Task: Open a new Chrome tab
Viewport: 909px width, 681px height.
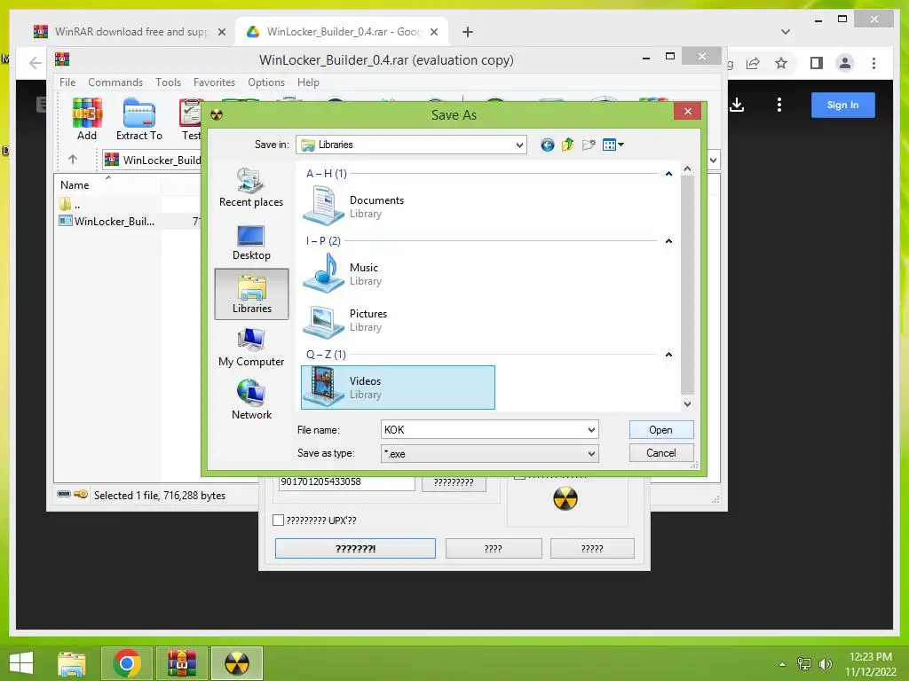Action: click(x=467, y=32)
